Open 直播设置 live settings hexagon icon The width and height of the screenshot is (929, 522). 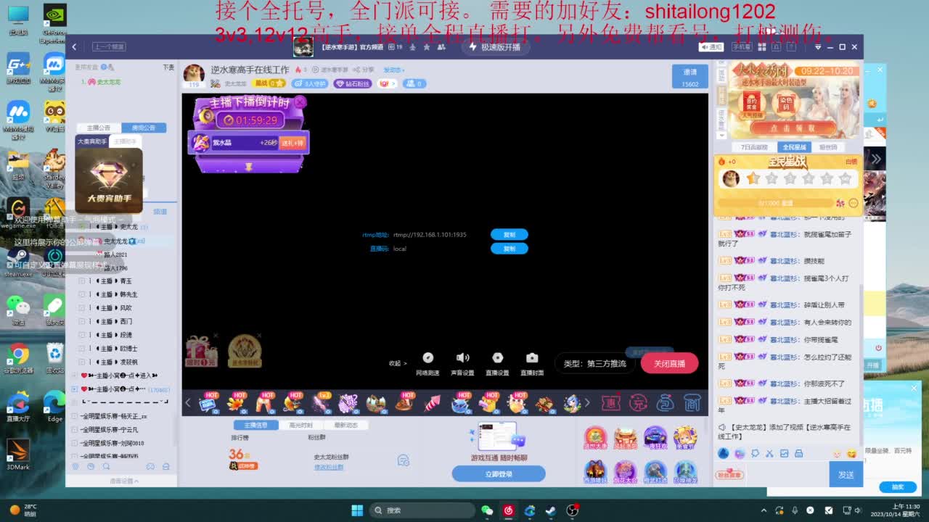(497, 358)
